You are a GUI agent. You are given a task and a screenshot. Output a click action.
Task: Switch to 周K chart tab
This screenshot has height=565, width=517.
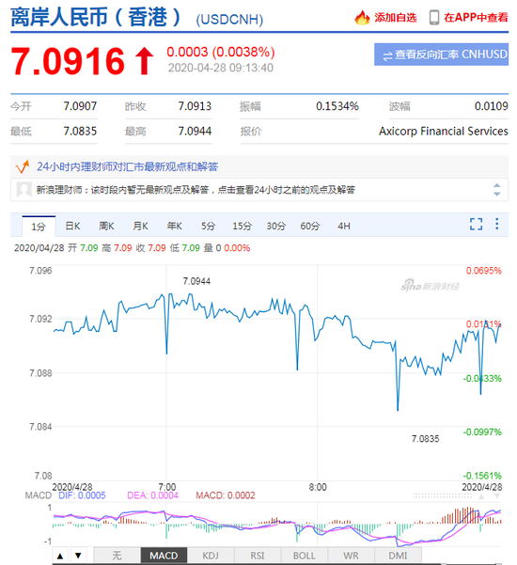coord(106,226)
